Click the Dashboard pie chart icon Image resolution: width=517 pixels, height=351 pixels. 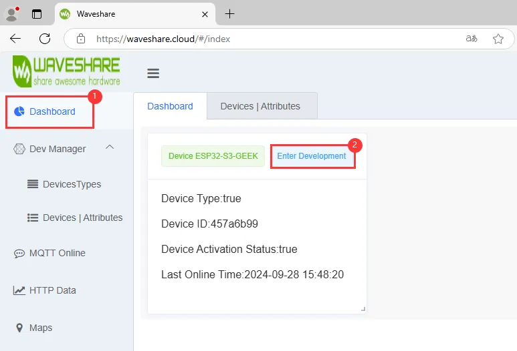pos(19,111)
